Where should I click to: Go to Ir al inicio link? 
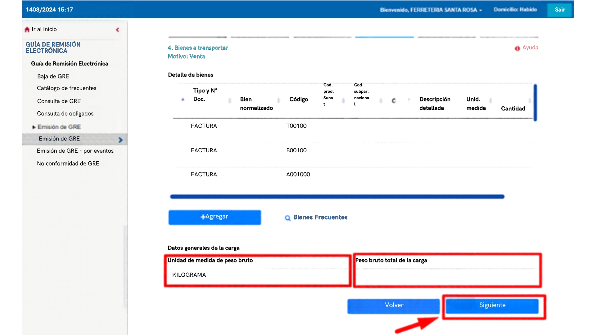point(44,29)
